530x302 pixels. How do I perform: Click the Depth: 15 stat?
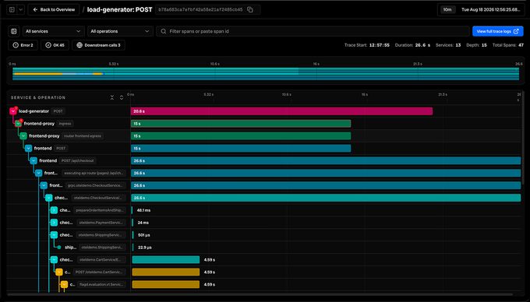476,45
